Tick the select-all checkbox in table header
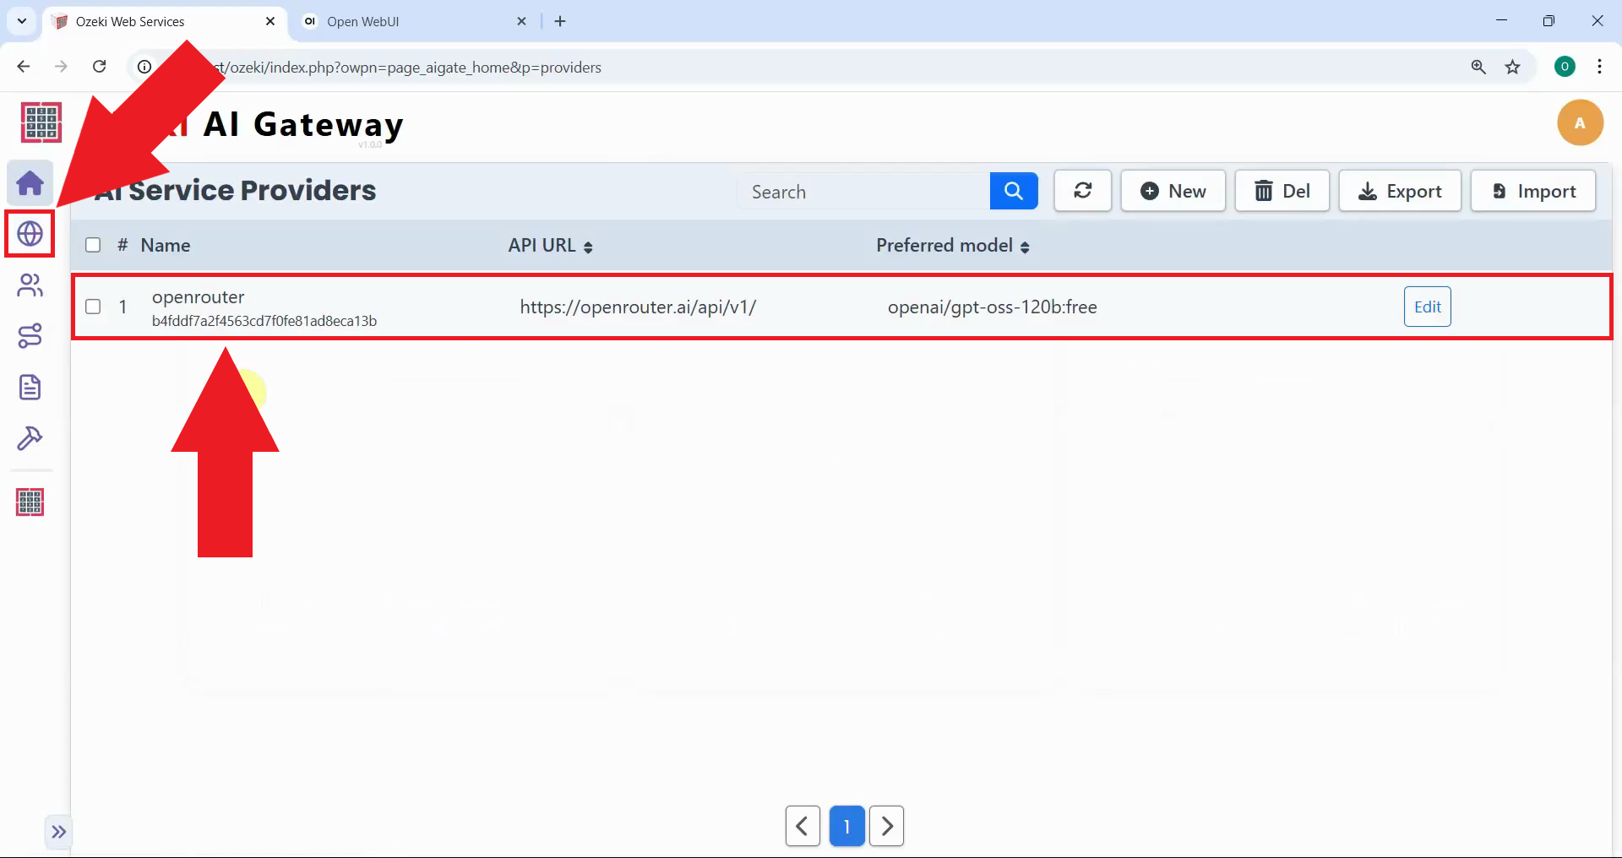This screenshot has height=858, width=1622. [x=93, y=245]
